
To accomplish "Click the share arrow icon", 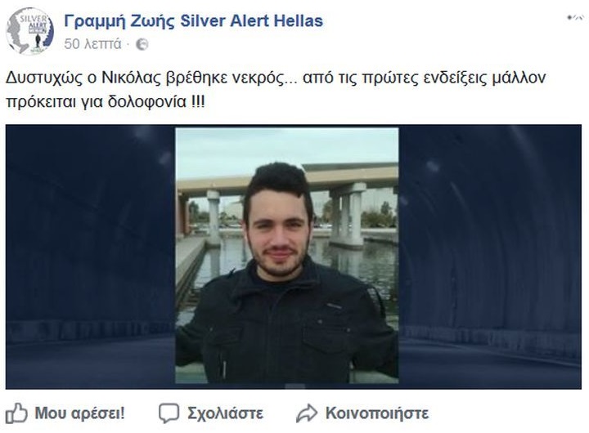I will pyautogui.click(x=307, y=413).
